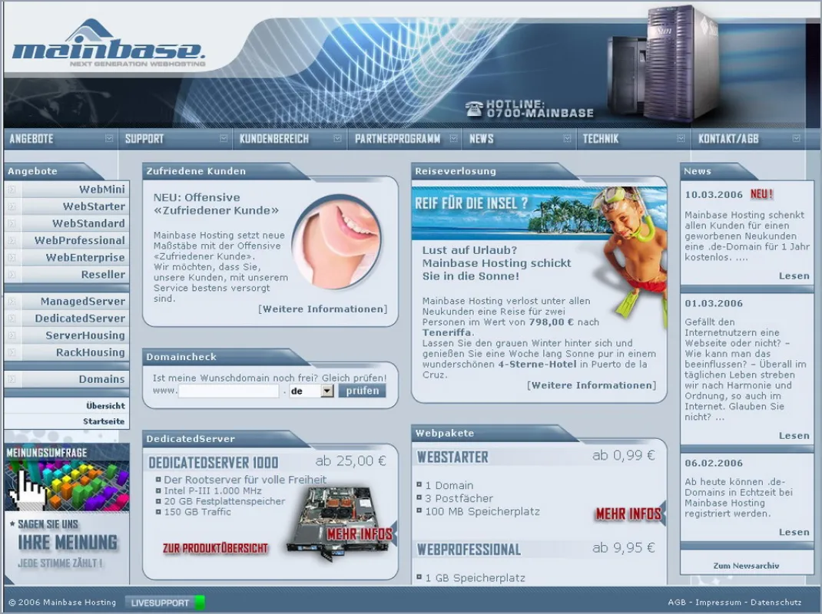Open the Support menu dropdown arrow
Image resolution: width=822 pixels, height=614 pixels.
click(224, 138)
